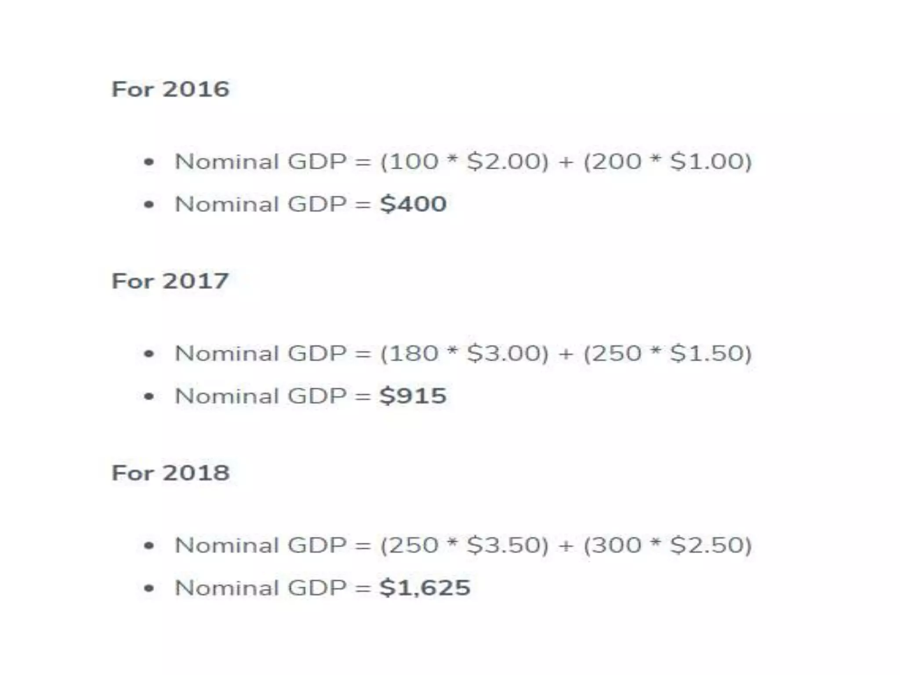This screenshot has height=675, width=900.
Task: Click the '(250 * $1.50)' term
Action: click(x=668, y=353)
